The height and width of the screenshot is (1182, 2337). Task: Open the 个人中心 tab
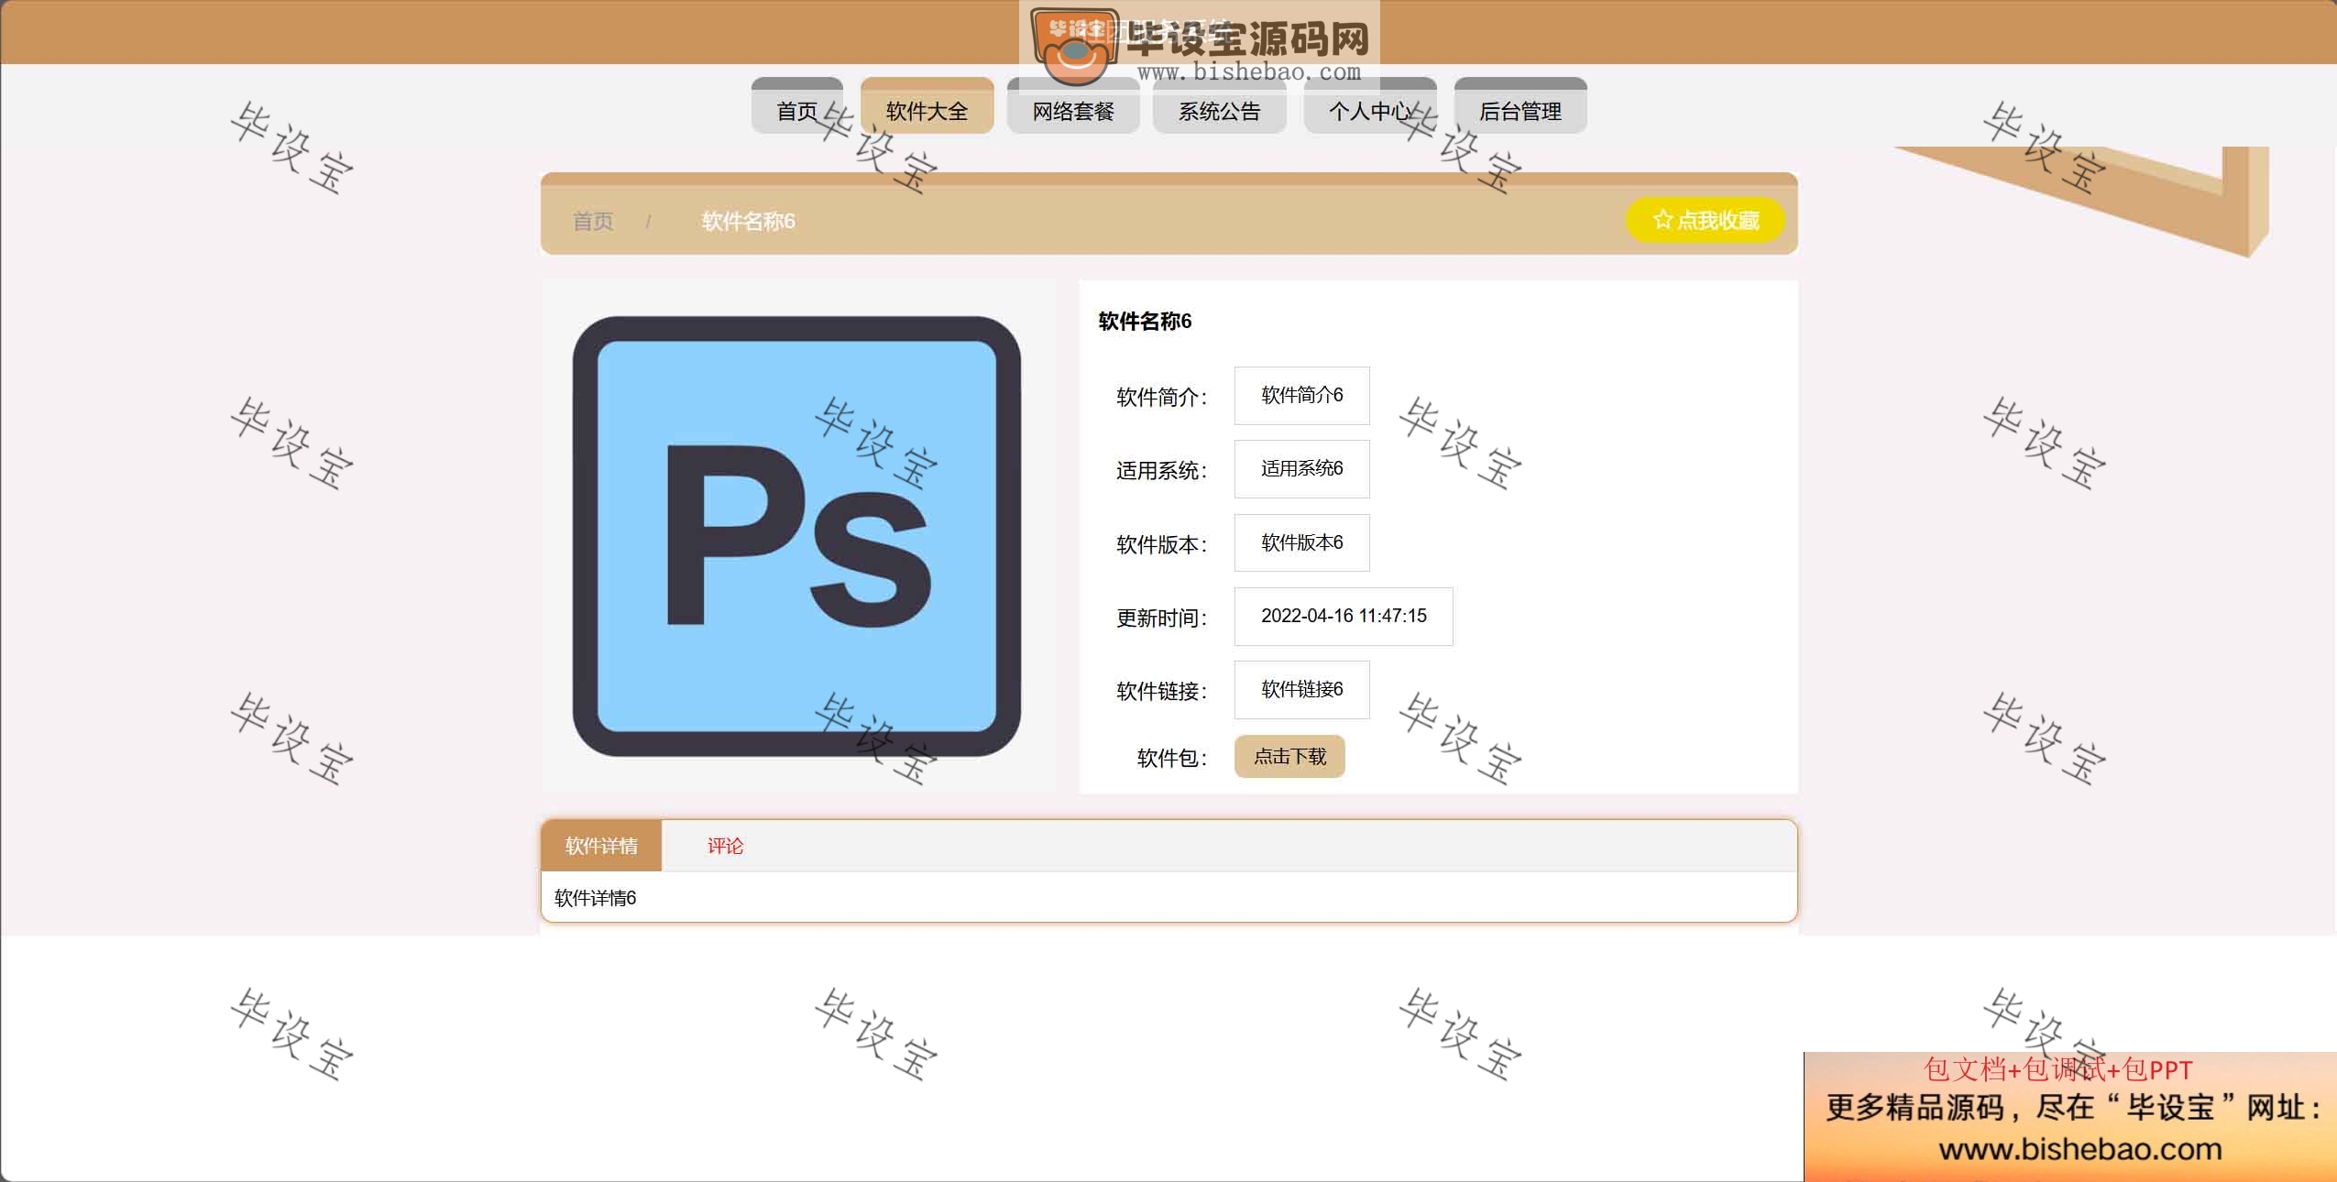click(1370, 106)
